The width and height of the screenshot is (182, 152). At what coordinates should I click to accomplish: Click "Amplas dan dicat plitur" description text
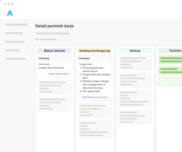[x=52, y=68]
